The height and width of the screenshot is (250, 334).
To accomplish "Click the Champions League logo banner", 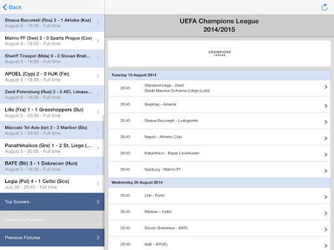I will 219,53.
